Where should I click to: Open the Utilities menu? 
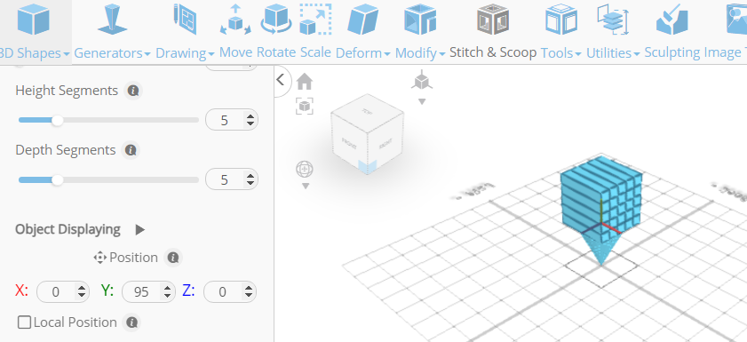613,53
